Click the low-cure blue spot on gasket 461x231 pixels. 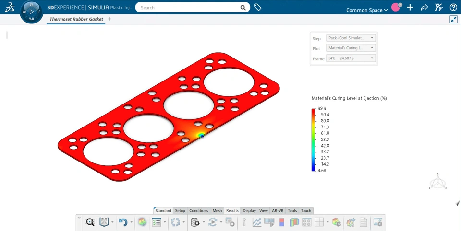click(x=201, y=135)
